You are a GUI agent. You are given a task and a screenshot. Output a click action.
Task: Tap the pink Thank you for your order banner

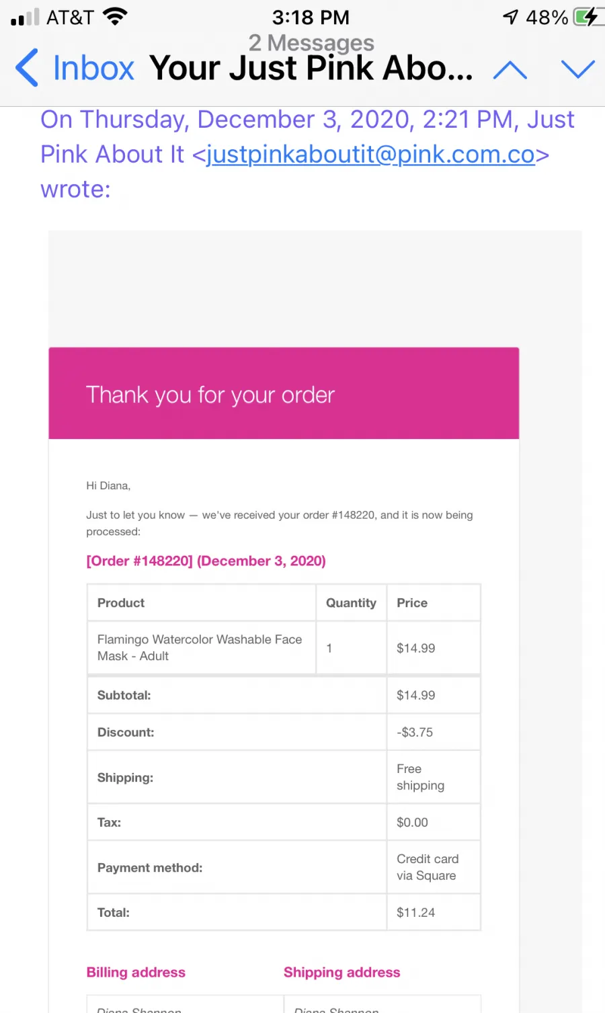click(x=284, y=393)
